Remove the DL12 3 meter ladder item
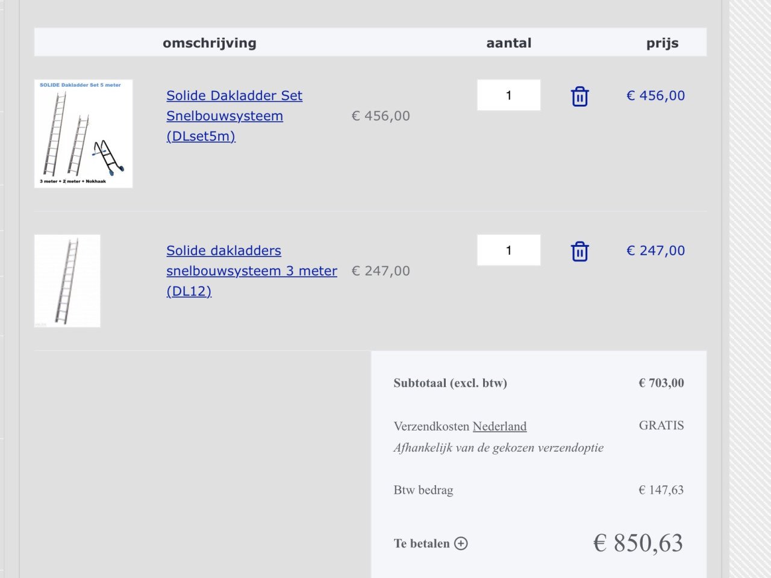The width and height of the screenshot is (771, 578). (579, 252)
